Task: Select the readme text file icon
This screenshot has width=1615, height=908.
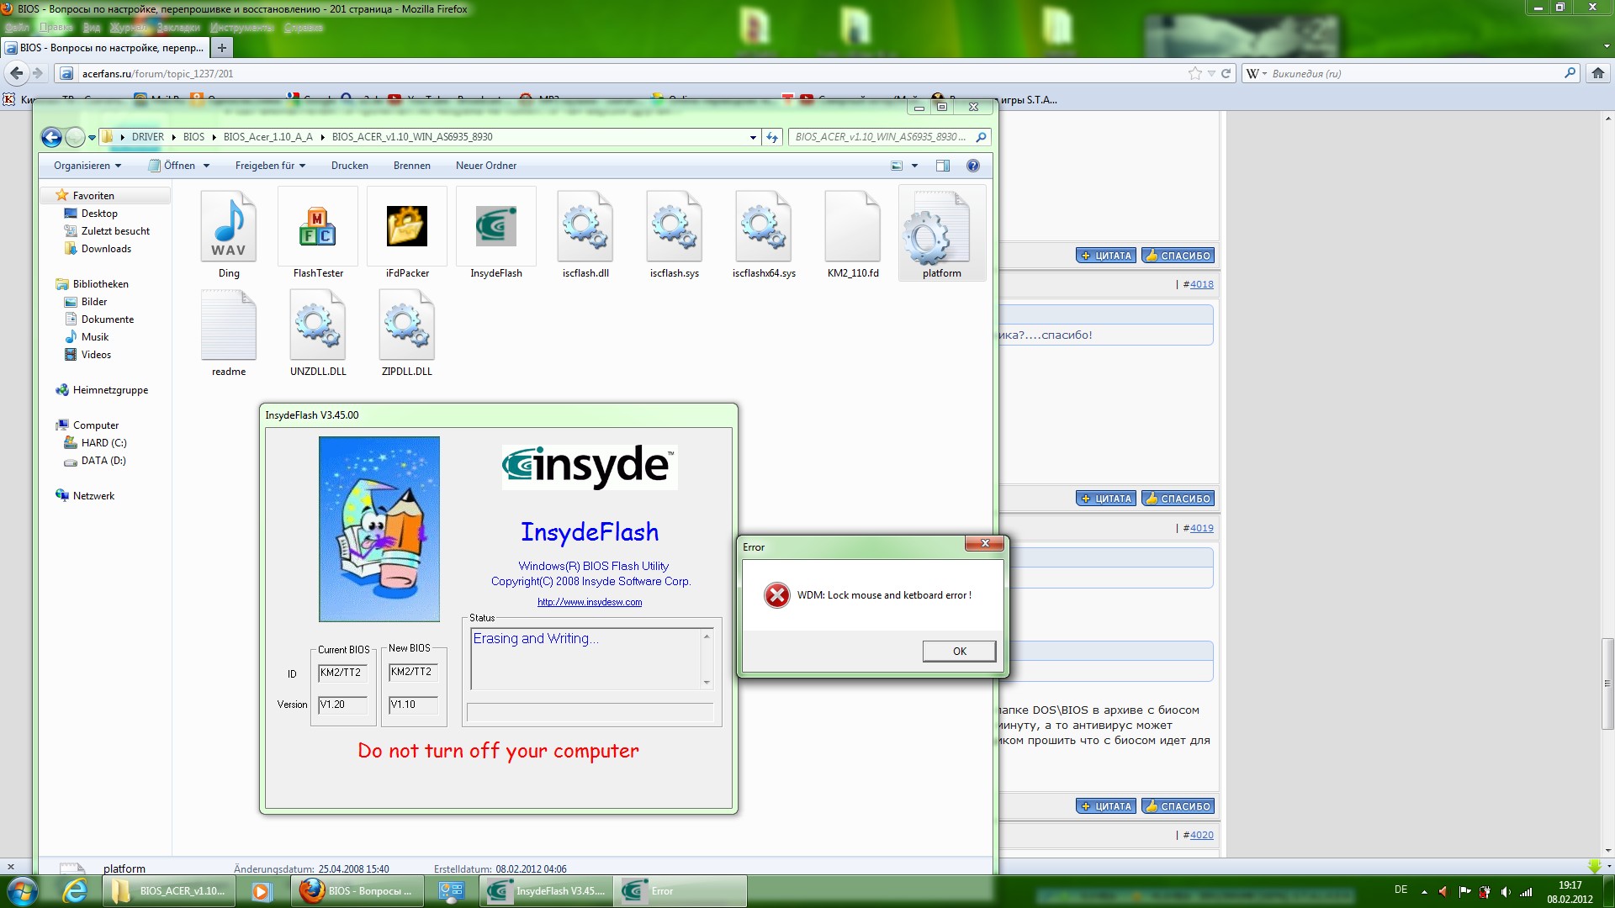Action: click(229, 325)
